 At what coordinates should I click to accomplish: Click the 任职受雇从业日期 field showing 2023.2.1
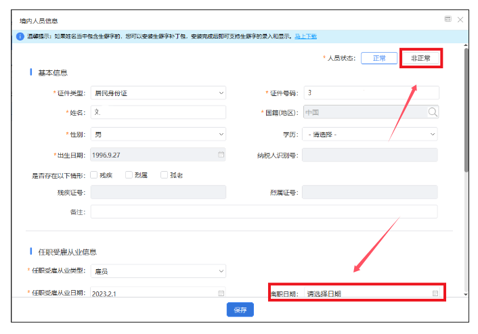(x=158, y=293)
